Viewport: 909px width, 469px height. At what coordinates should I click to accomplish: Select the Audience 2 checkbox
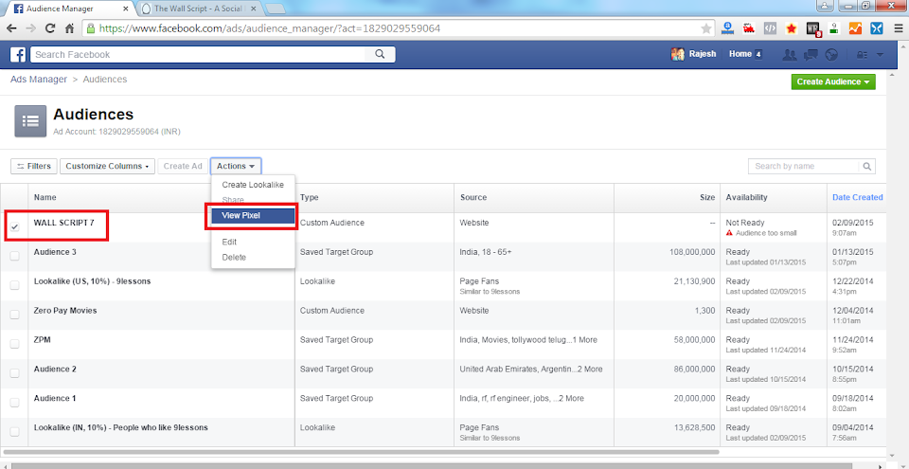(x=14, y=373)
